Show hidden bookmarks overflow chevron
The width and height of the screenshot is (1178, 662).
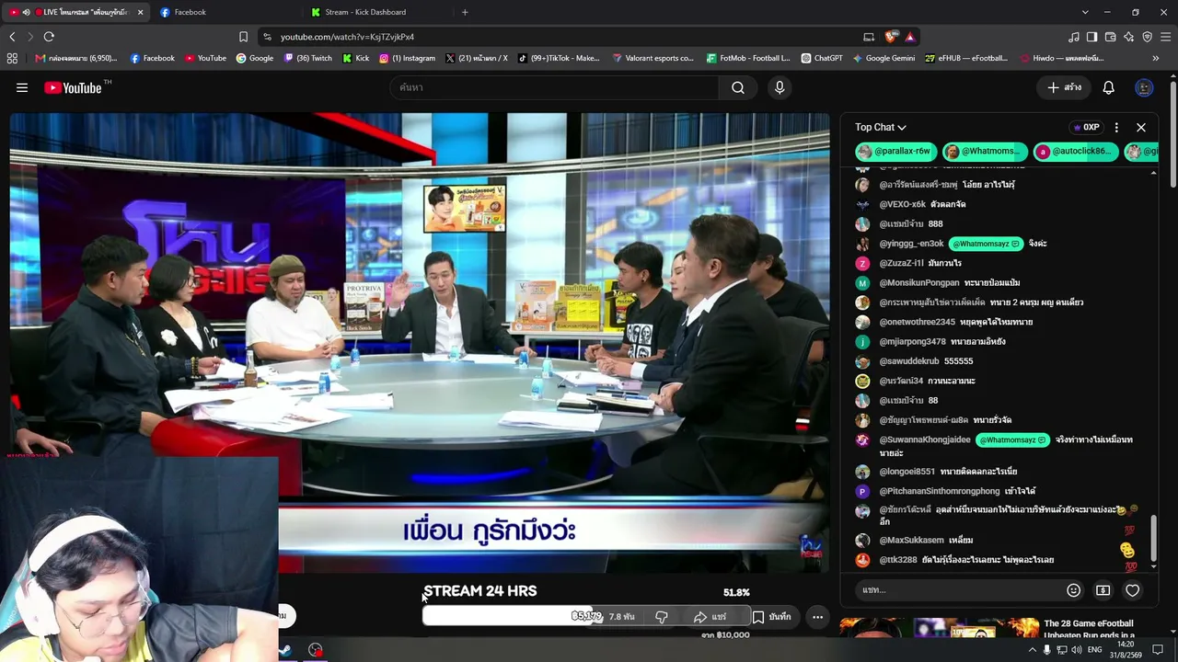point(1156,58)
